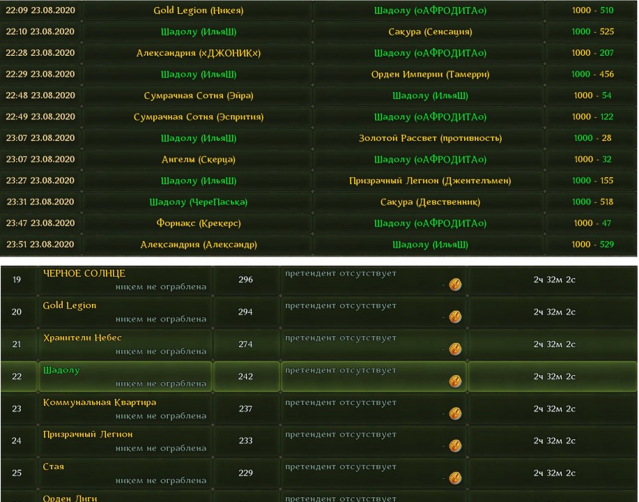Screen dimensions: 639x502
Task: Click score 1000 - 518
Action: (x=592, y=201)
